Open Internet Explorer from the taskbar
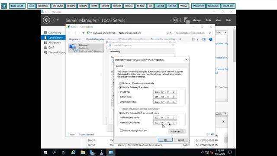This screenshot has width=277, height=156. coord(74,152)
